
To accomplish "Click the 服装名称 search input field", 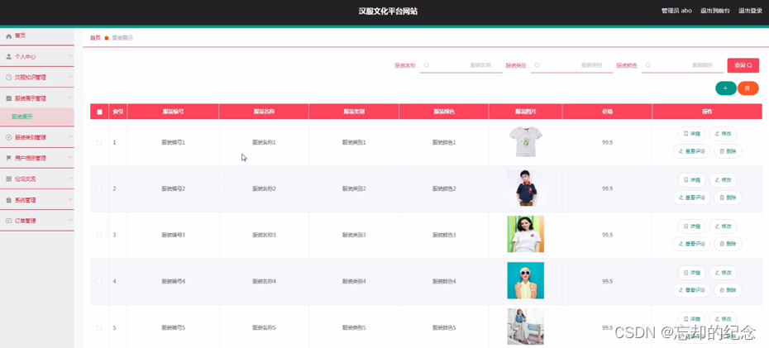I will point(461,65).
